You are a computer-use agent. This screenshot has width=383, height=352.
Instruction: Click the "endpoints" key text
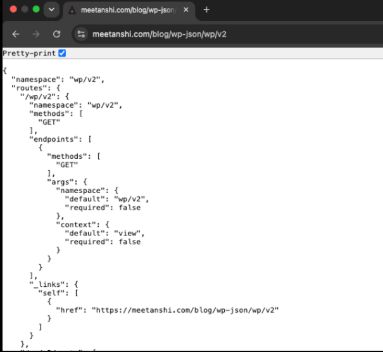(x=54, y=139)
